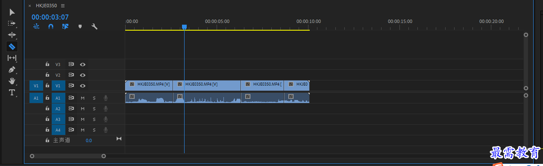Viewport: 543px width, 166px height.
Task: Toggle A4 track targeting
Action: point(58,129)
